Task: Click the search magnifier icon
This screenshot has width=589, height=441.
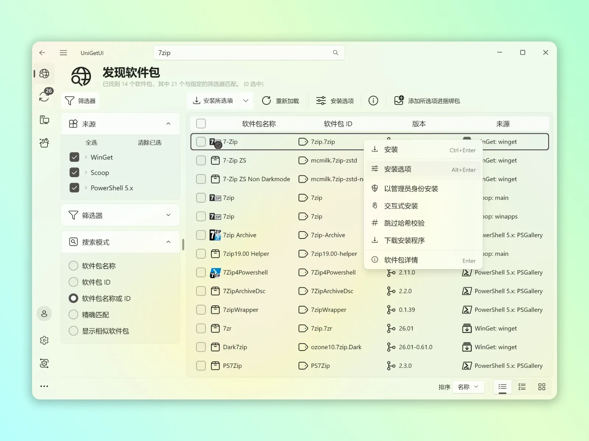Action: click(x=335, y=53)
